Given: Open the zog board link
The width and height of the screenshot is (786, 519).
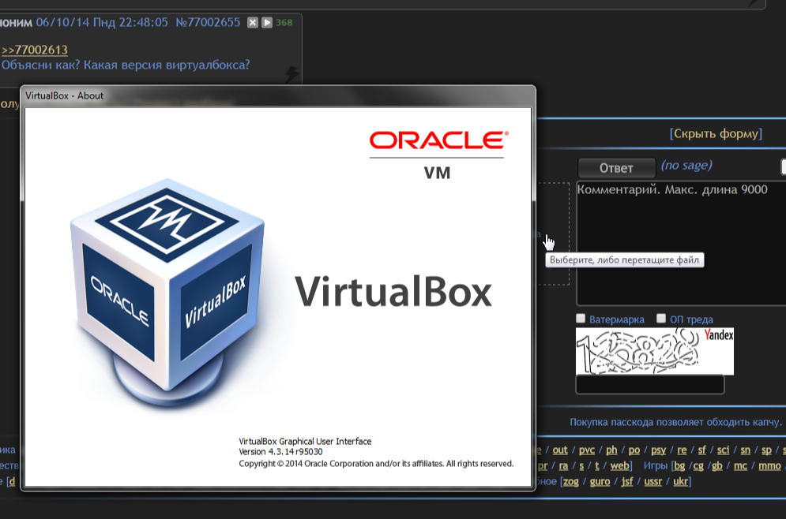Looking at the screenshot, I should point(571,481).
